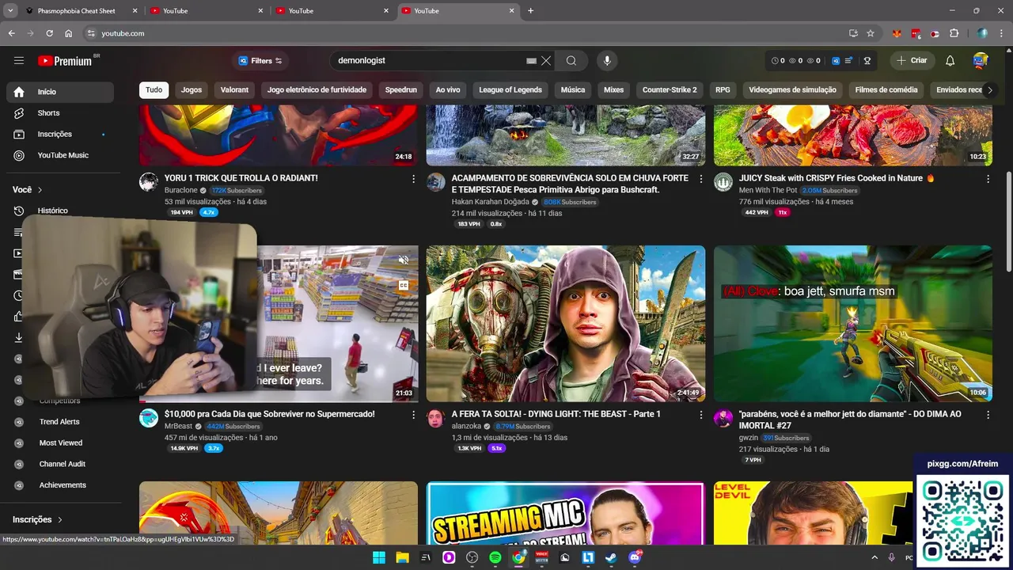Open more options for gwzin jett video
Screen dimensions: 1013x570
coord(988,415)
